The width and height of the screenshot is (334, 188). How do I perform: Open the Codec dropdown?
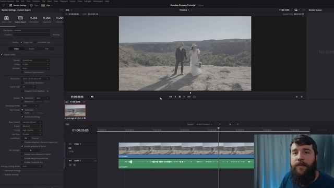coord(35,64)
